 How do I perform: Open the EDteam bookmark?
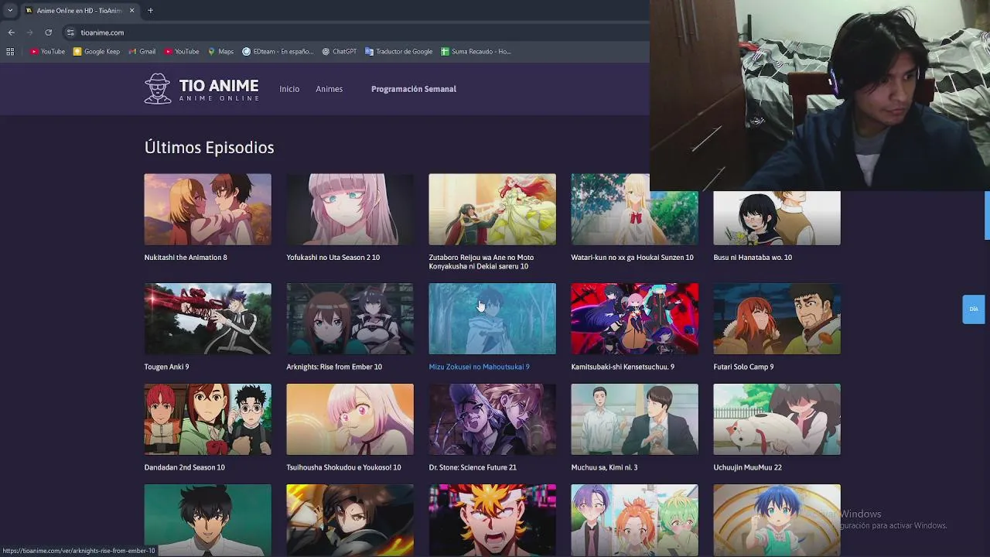278,52
